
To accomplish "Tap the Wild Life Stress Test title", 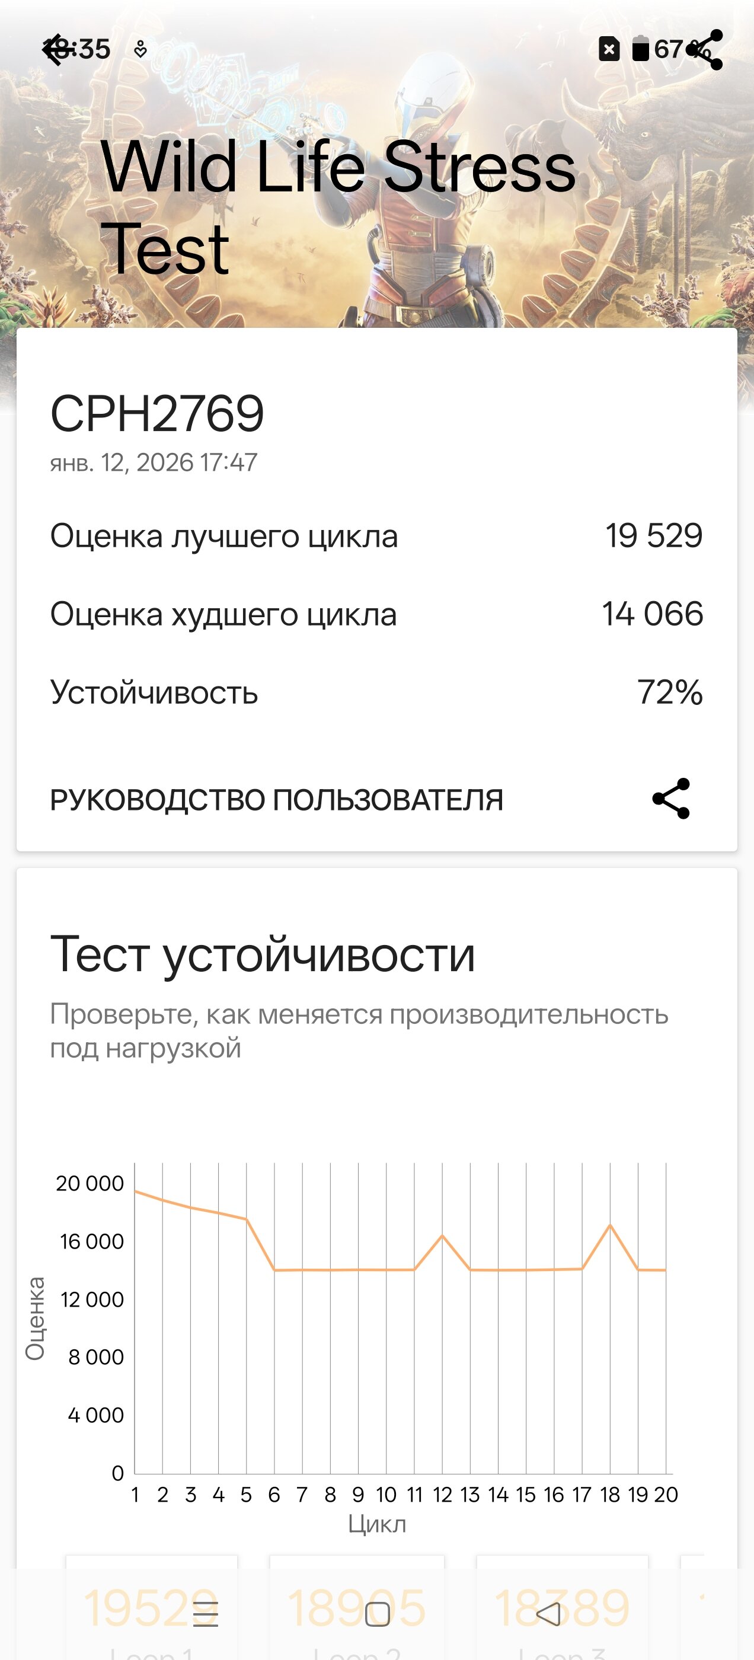I will pyautogui.click(x=338, y=207).
